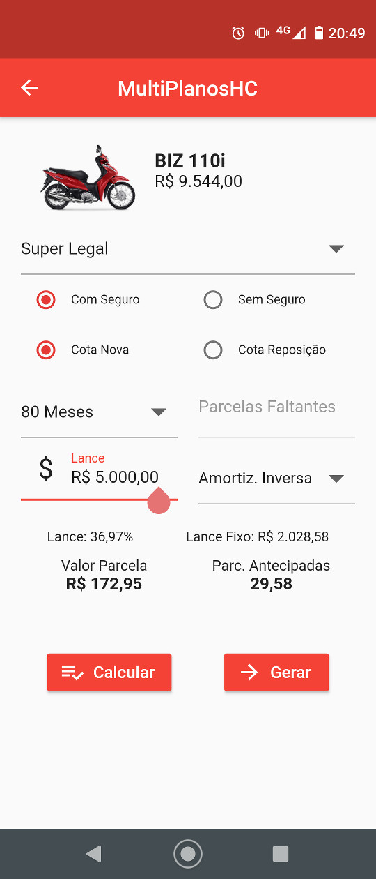Tap the Calcular button
Screen dimensions: 376x879
[109, 673]
